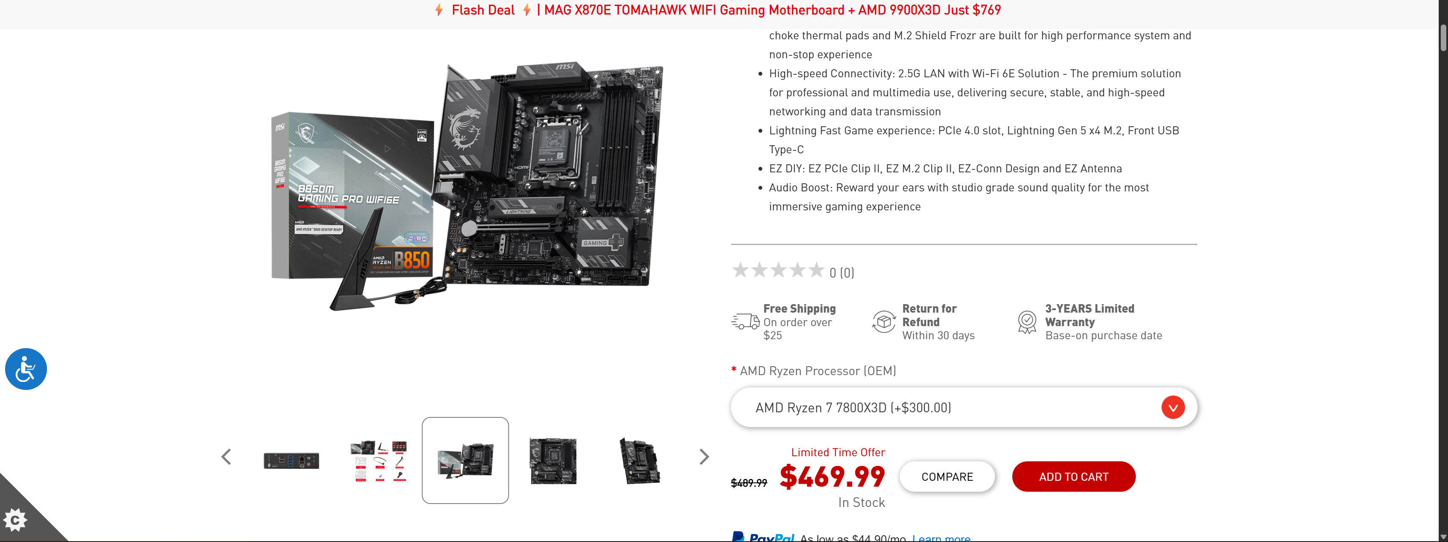The width and height of the screenshot is (1448, 542).
Task: Open cookie settings gear icon
Action: click(x=15, y=520)
